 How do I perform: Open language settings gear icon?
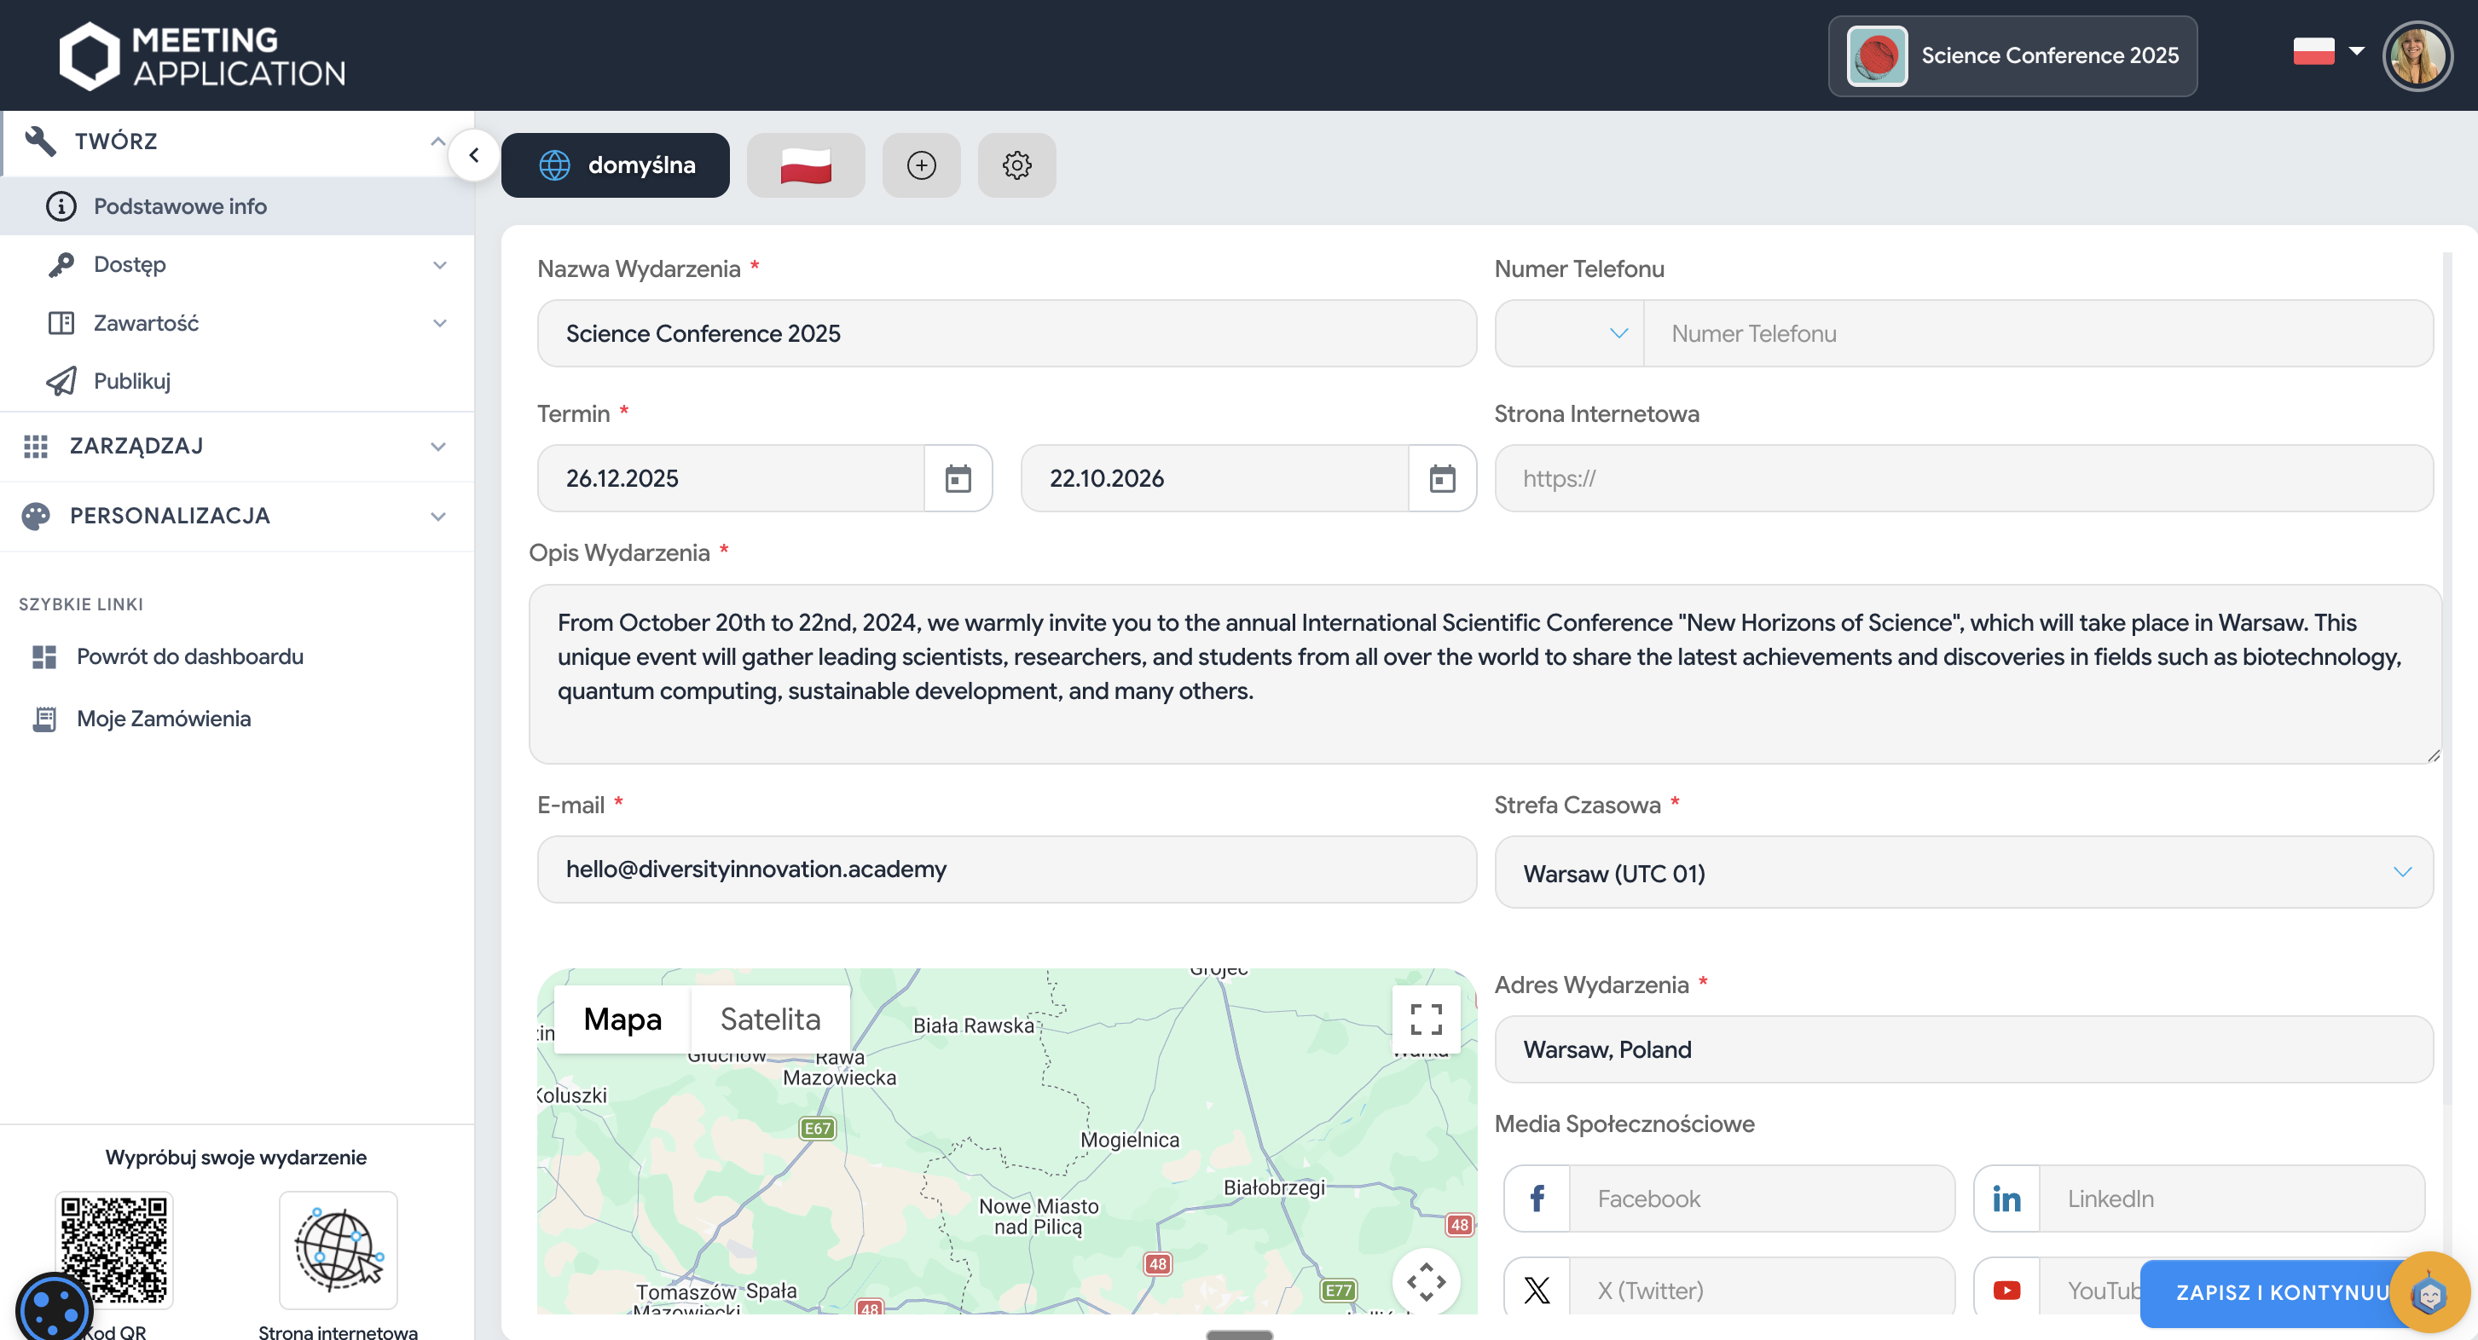(1016, 165)
